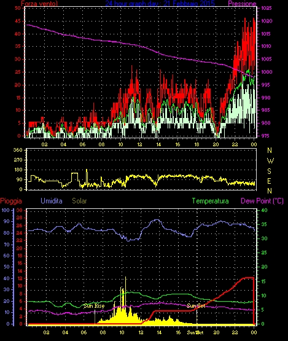
Task: Click the 12 hour tick on wind graph
Action: (139, 144)
